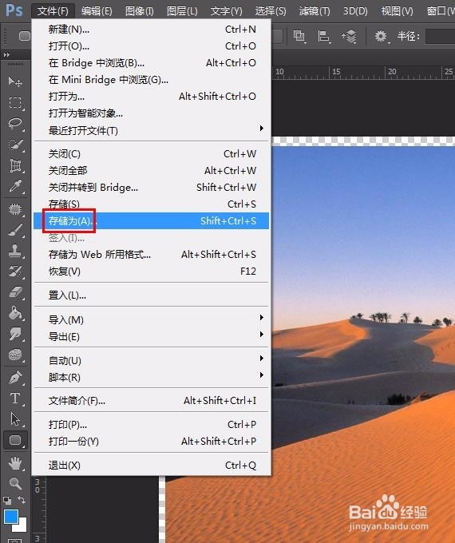
Task: Select the Hand tool
Action: point(15,463)
